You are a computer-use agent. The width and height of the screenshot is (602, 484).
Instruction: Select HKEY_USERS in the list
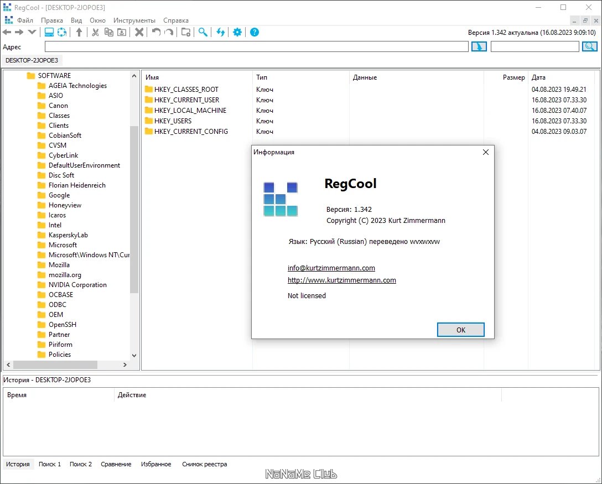[x=173, y=121]
